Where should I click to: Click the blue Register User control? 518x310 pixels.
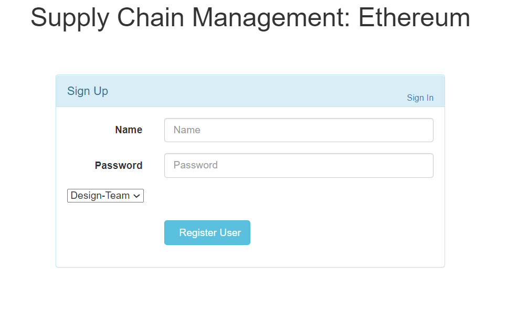pyautogui.click(x=207, y=232)
